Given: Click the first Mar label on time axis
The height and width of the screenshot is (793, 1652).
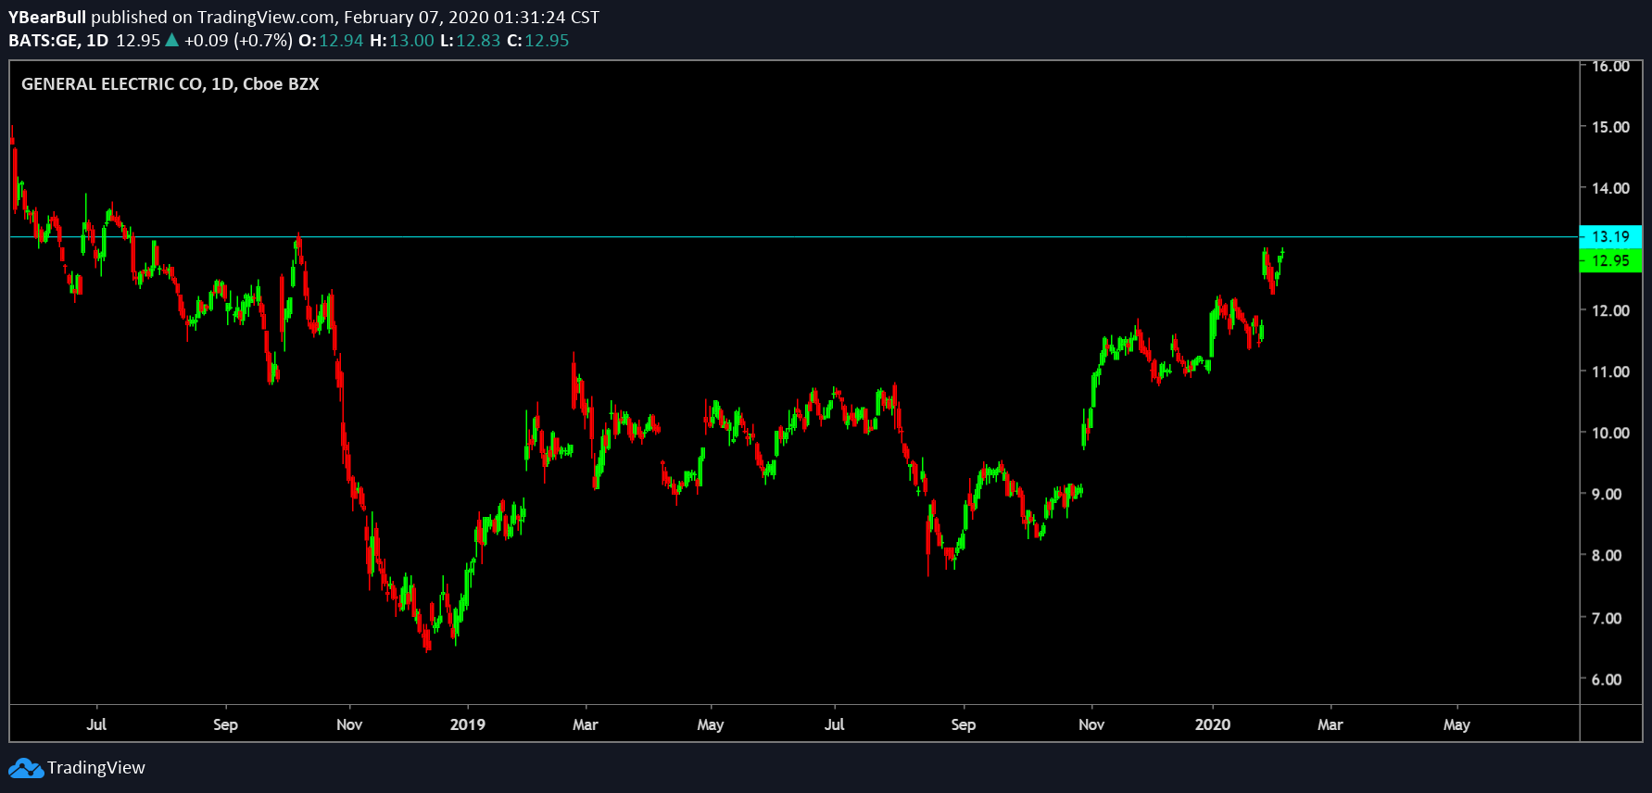Looking at the screenshot, I should pos(586,724).
